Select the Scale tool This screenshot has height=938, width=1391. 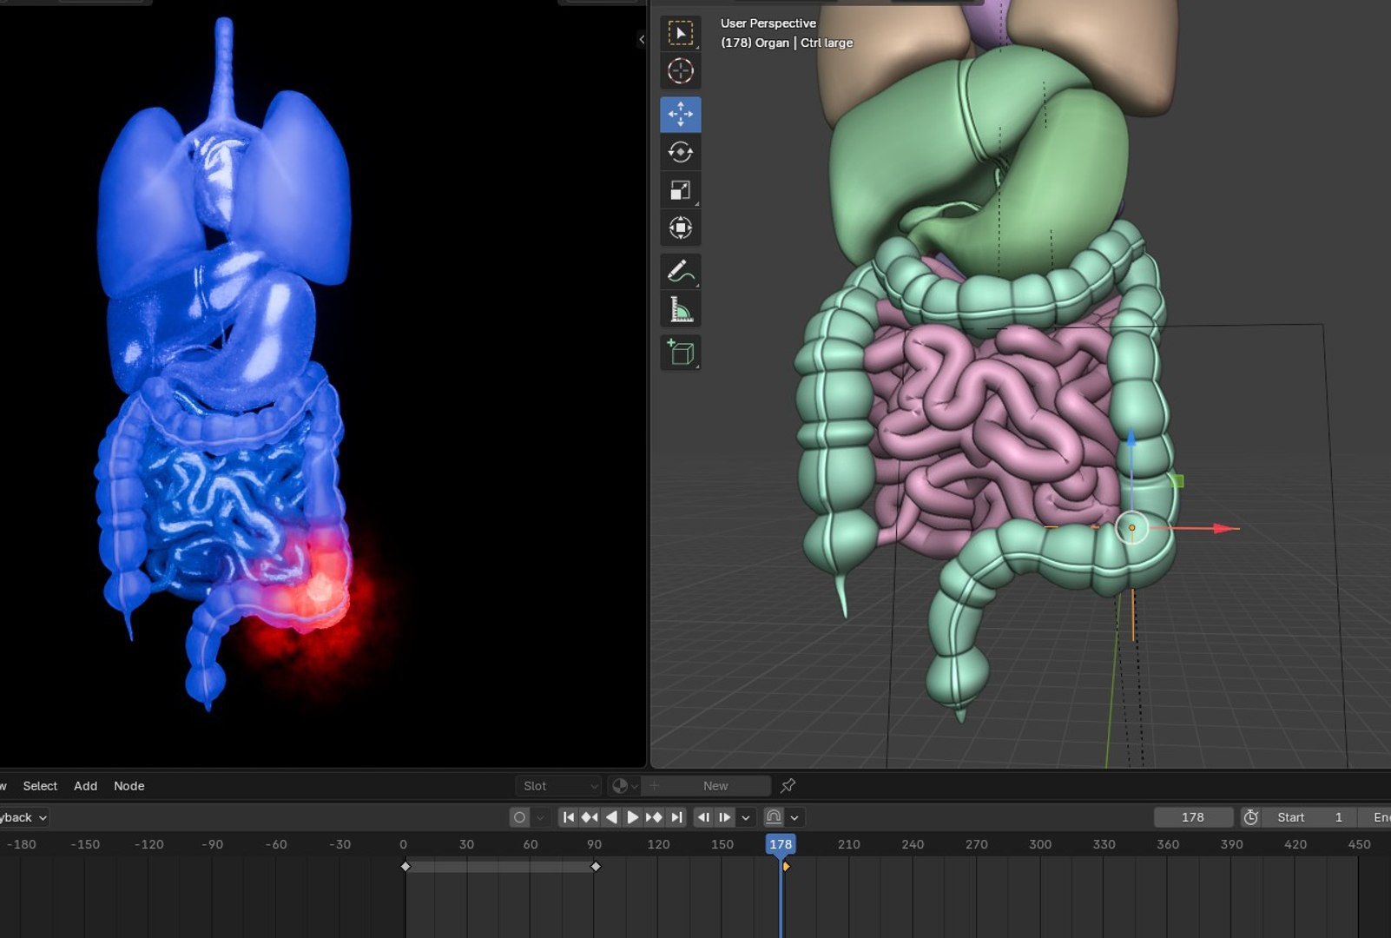pos(681,190)
